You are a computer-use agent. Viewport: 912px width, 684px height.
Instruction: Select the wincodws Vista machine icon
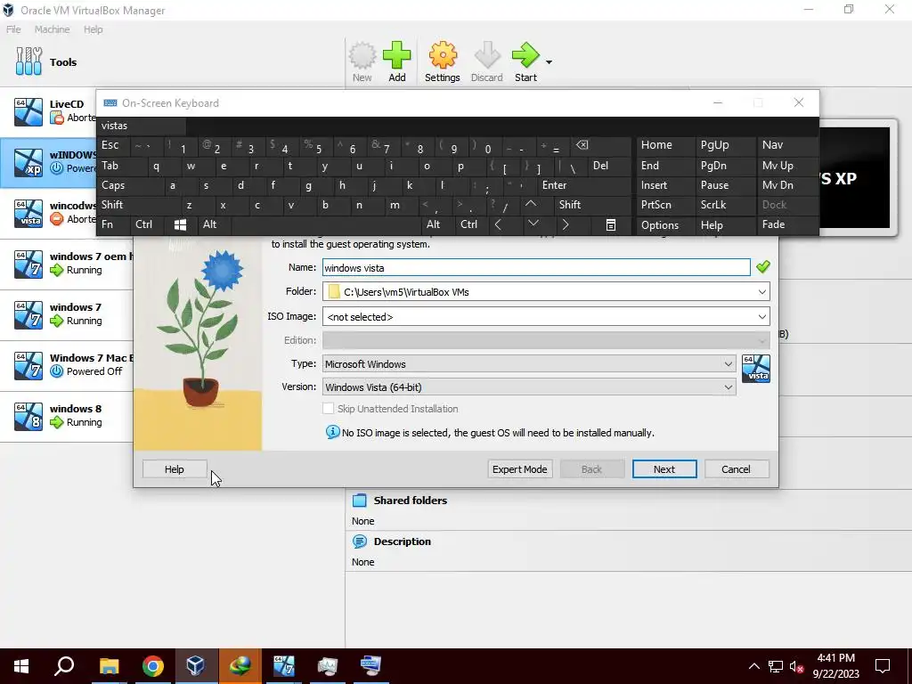28,213
